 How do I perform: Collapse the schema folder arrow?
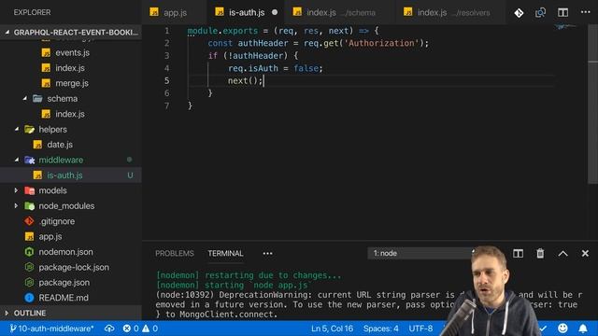[x=25, y=98]
